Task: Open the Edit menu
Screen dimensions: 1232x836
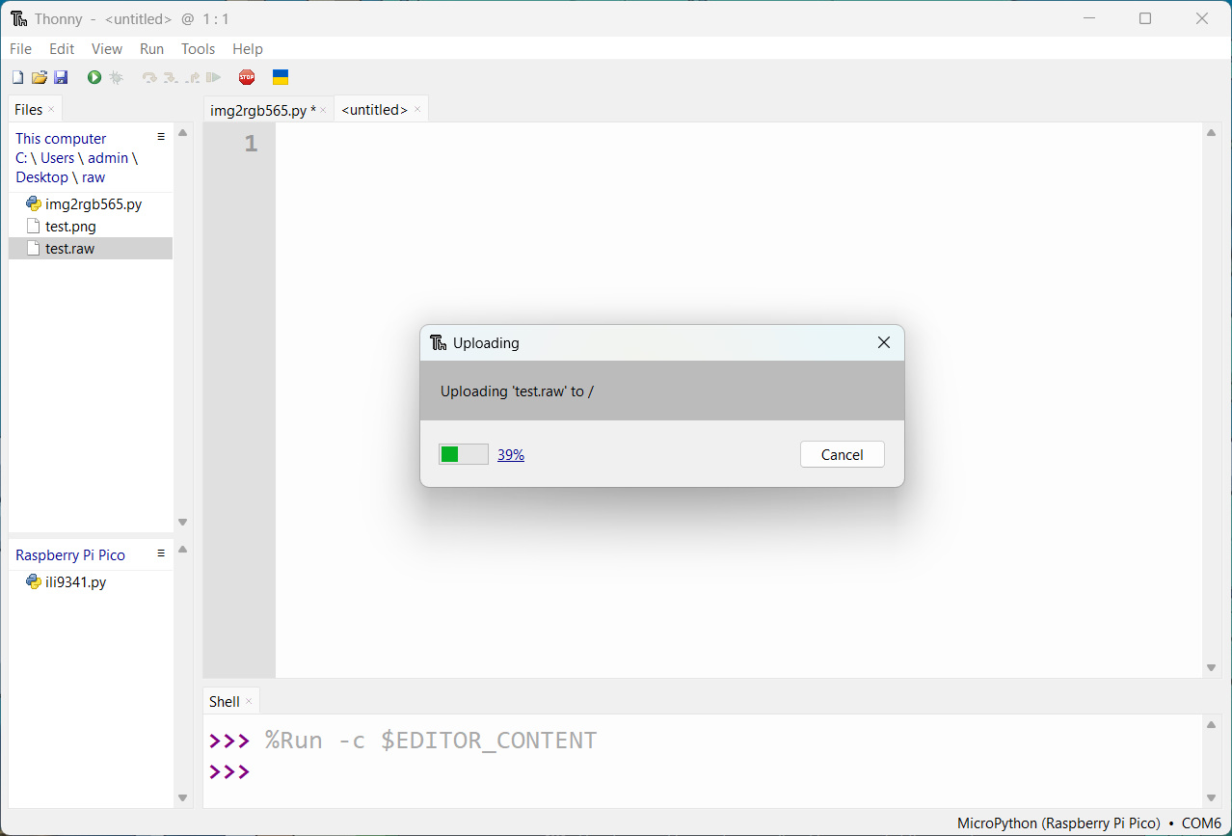Action: coord(62,48)
